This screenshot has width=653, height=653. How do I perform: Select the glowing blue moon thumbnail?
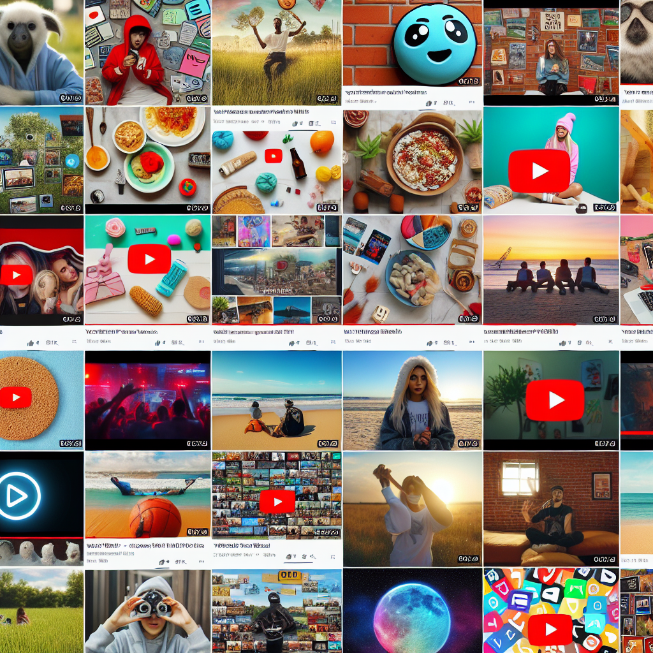[411, 610]
